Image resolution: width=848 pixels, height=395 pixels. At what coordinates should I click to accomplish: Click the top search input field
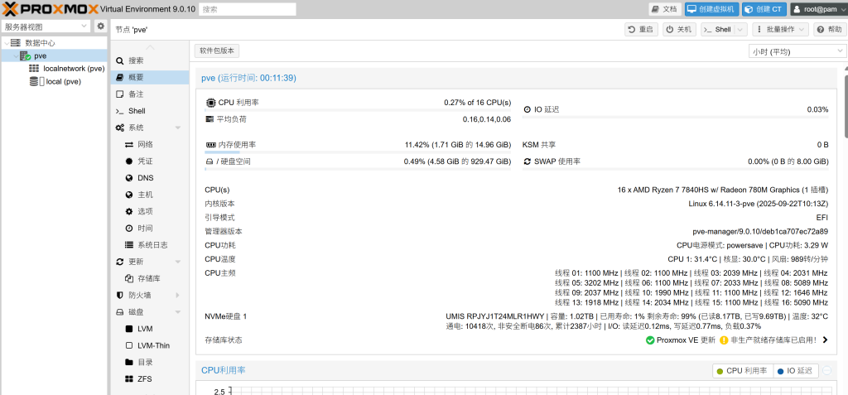pos(247,9)
